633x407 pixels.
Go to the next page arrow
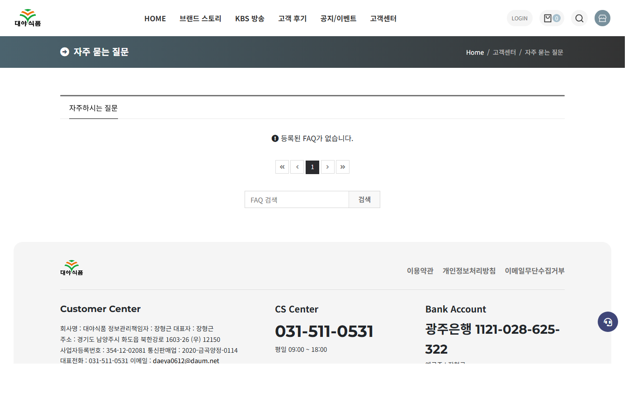click(328, 167)
